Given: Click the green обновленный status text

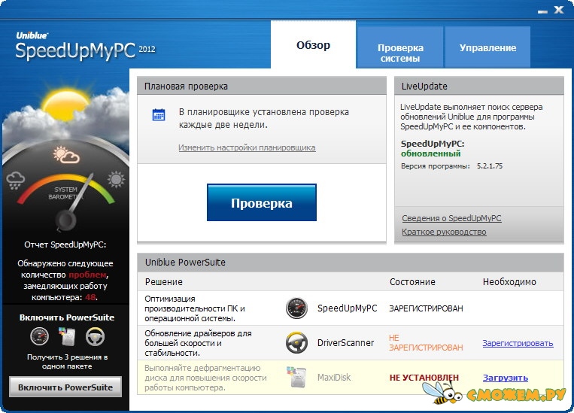Looking at the screenshot, I should [430, 153].
